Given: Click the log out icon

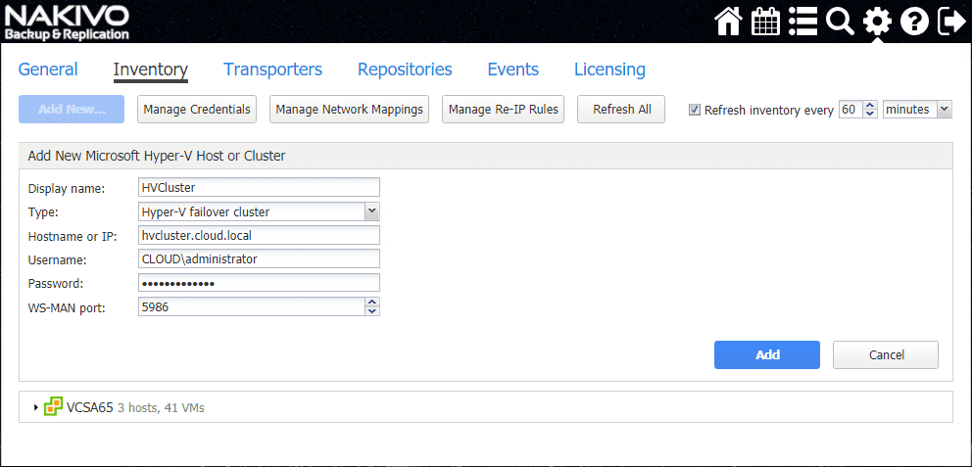Looking at the screenshot, I should tap(950, 21).
